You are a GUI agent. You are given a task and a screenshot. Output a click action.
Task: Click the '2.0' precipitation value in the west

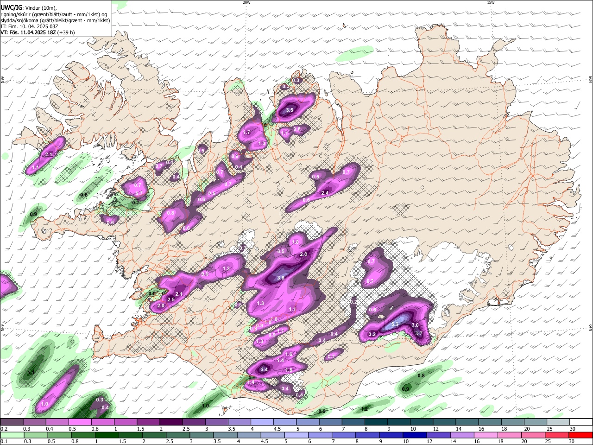pyautogui.click(x=161, y=306)
